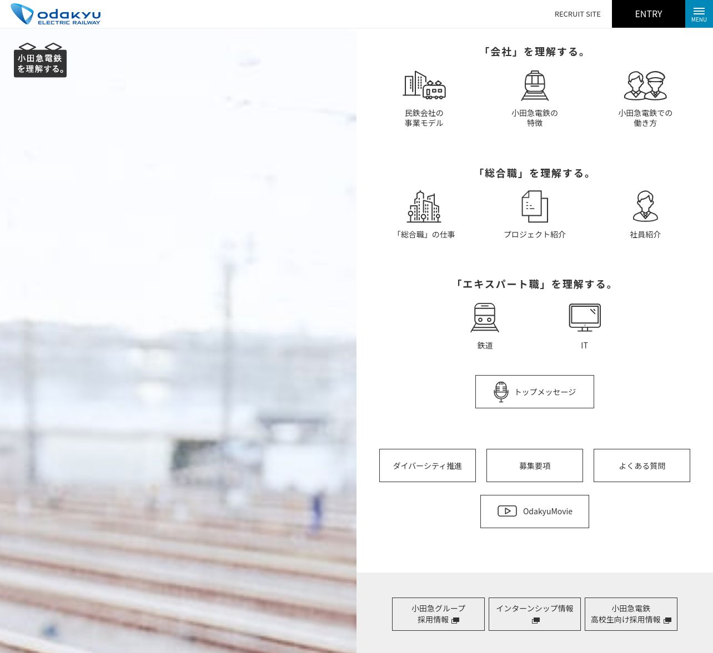The width and height of the screenshot is (713, 653).
Task: Open 社員紹介 person icon
Action: tap(645, 206)
